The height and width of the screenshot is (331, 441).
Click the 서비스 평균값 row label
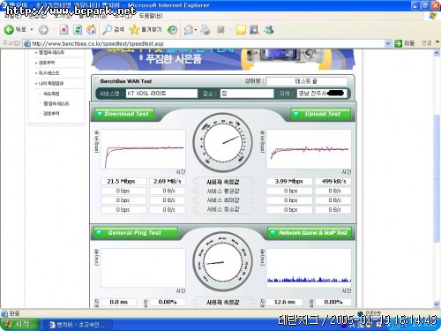pyautogui.click(x=223, y=191)
